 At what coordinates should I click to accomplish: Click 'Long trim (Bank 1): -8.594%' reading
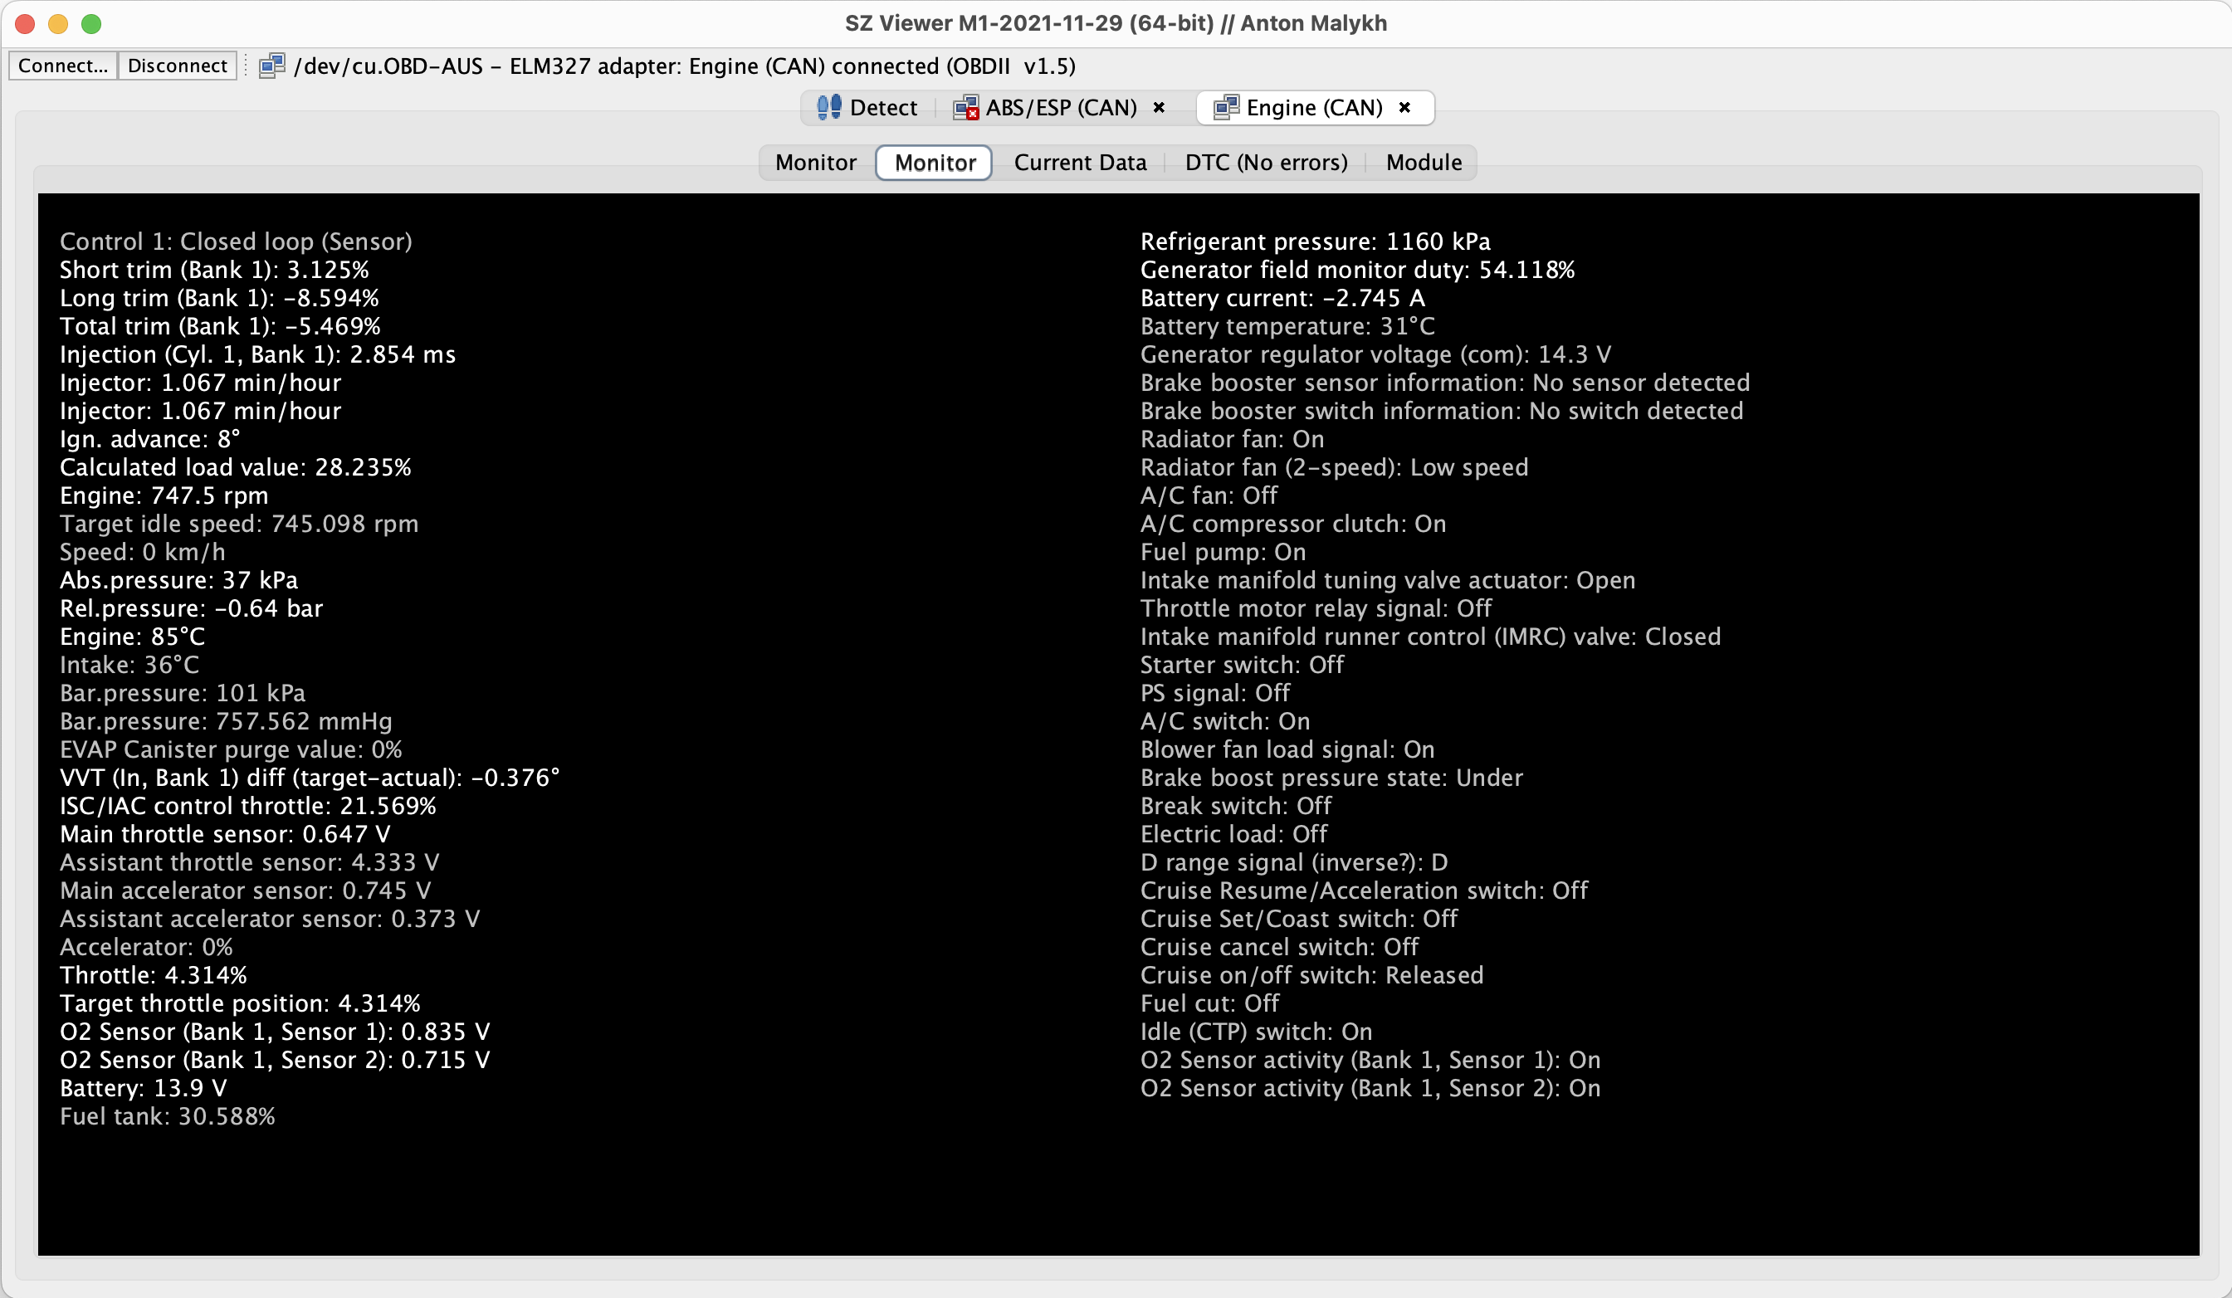tap(220, 299)
